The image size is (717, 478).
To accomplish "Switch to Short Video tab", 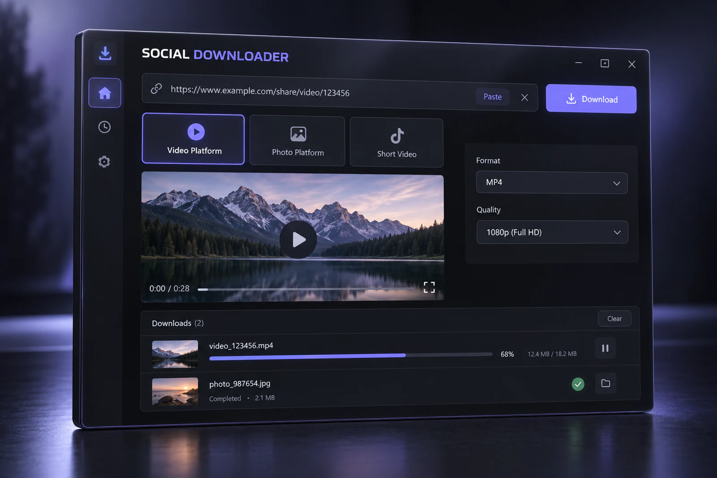I will pos(397,142).
